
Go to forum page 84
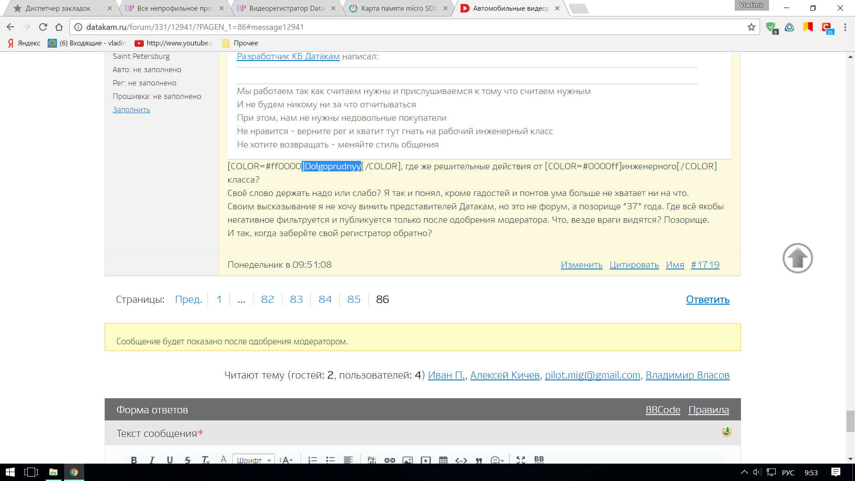325,299
